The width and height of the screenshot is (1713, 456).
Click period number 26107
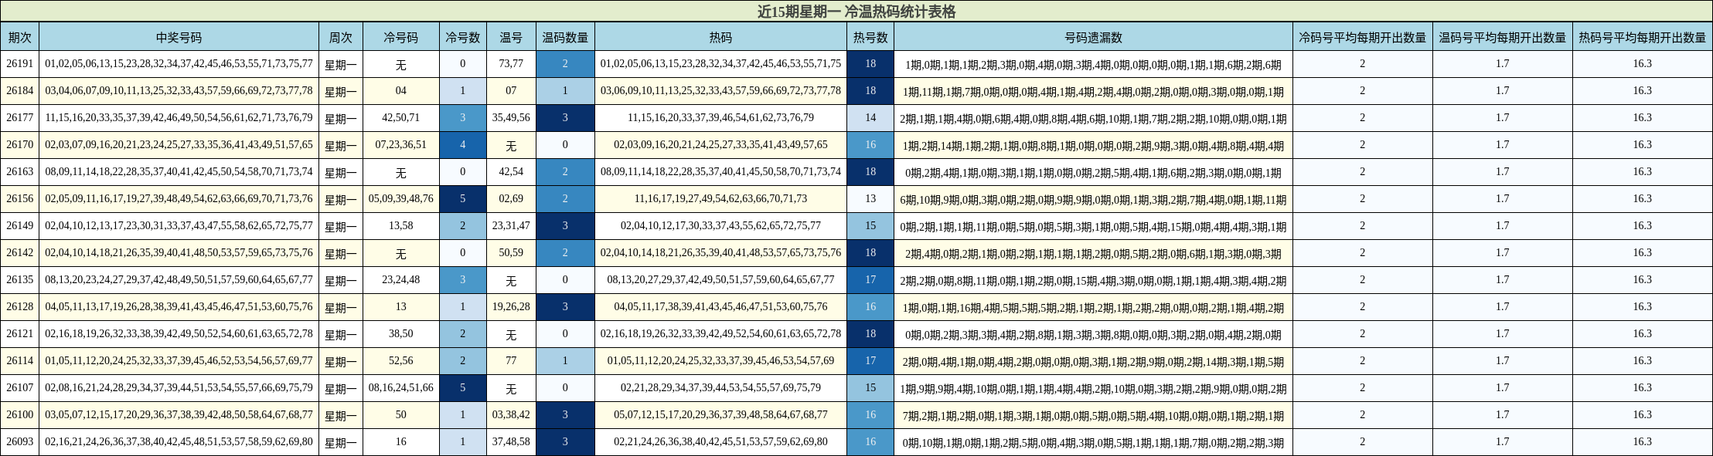(x=20, y=388)
